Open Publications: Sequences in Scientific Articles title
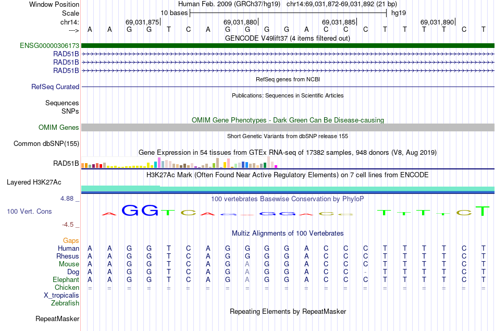Screen dimensions: 495x331 288,95
